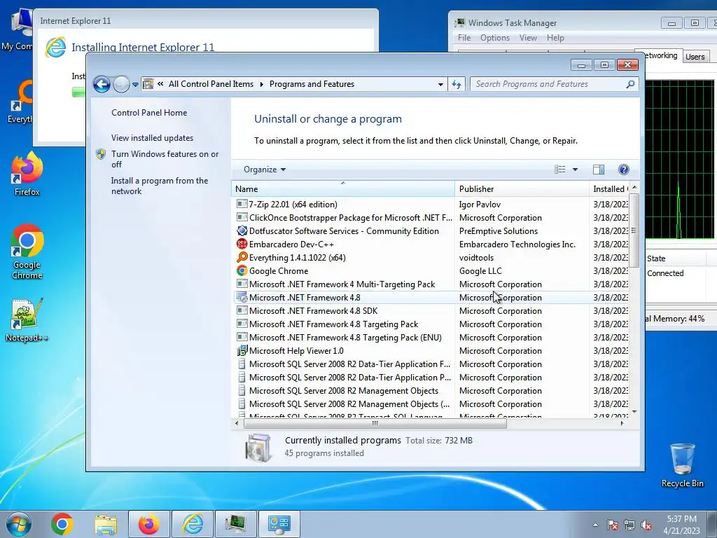717x538 pixels.
Task: Select ClickOnce Bootstrapper Package row
Action: tap(431, 218)
